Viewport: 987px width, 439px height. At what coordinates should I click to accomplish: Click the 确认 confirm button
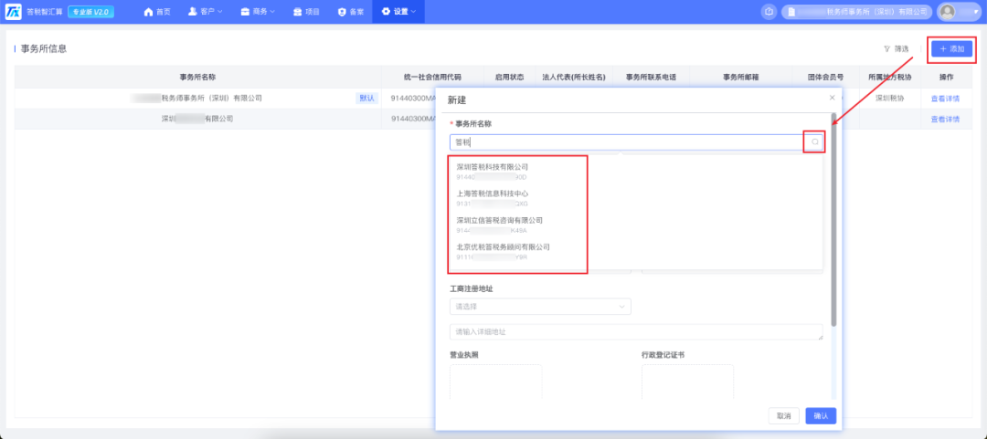(821, 416)
